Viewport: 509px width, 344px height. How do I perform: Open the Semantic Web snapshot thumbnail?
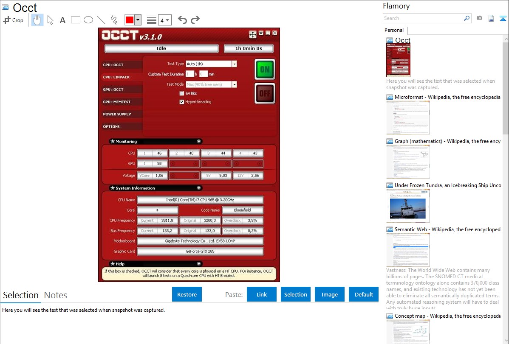[x=408, y=250]
